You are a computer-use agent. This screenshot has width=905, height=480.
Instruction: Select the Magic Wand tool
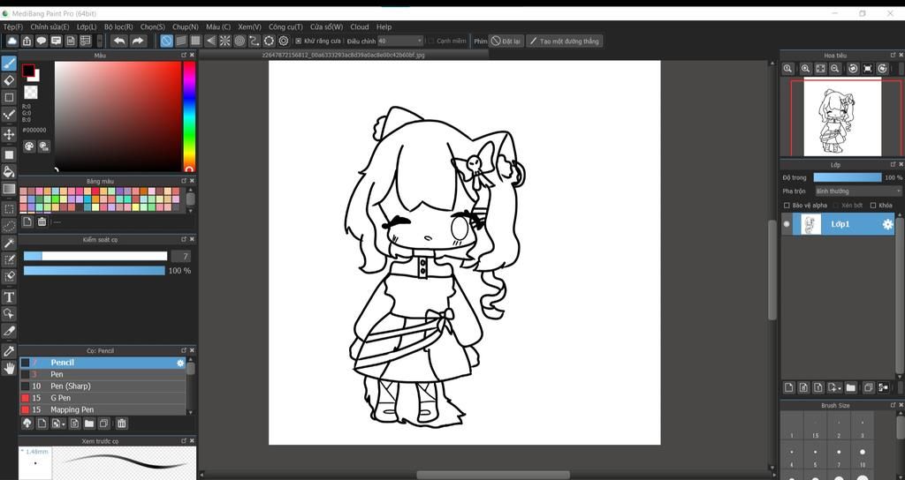(x=9, y=244)
